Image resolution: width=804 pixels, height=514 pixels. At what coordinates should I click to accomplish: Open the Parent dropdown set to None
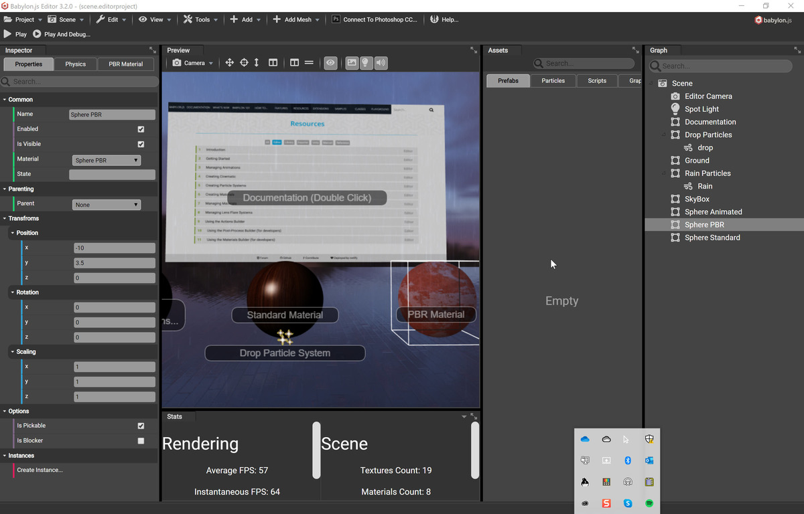pos(107,205)
